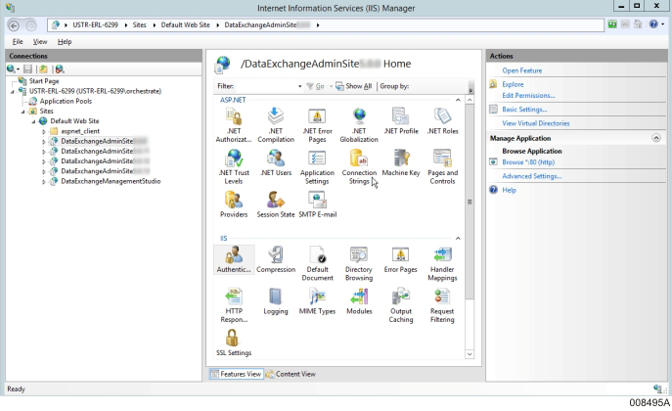
Task: Open the .NET Compilation feature
Action: pos(276,124)
